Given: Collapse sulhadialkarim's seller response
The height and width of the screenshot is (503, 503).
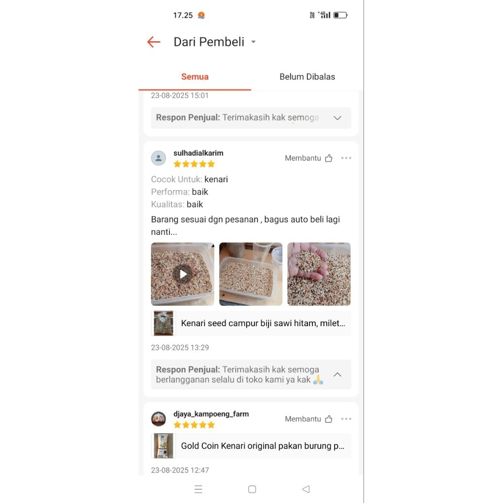Looking at the screenshot, I should (x=337, y=374).
